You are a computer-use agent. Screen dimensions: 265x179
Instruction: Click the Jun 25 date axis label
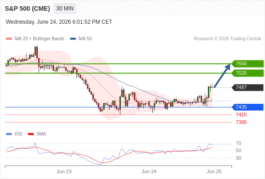[214, 171]
